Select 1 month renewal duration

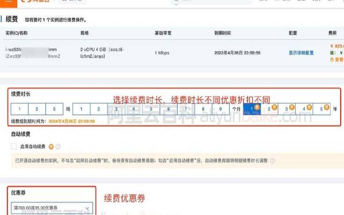pos(81,109)
